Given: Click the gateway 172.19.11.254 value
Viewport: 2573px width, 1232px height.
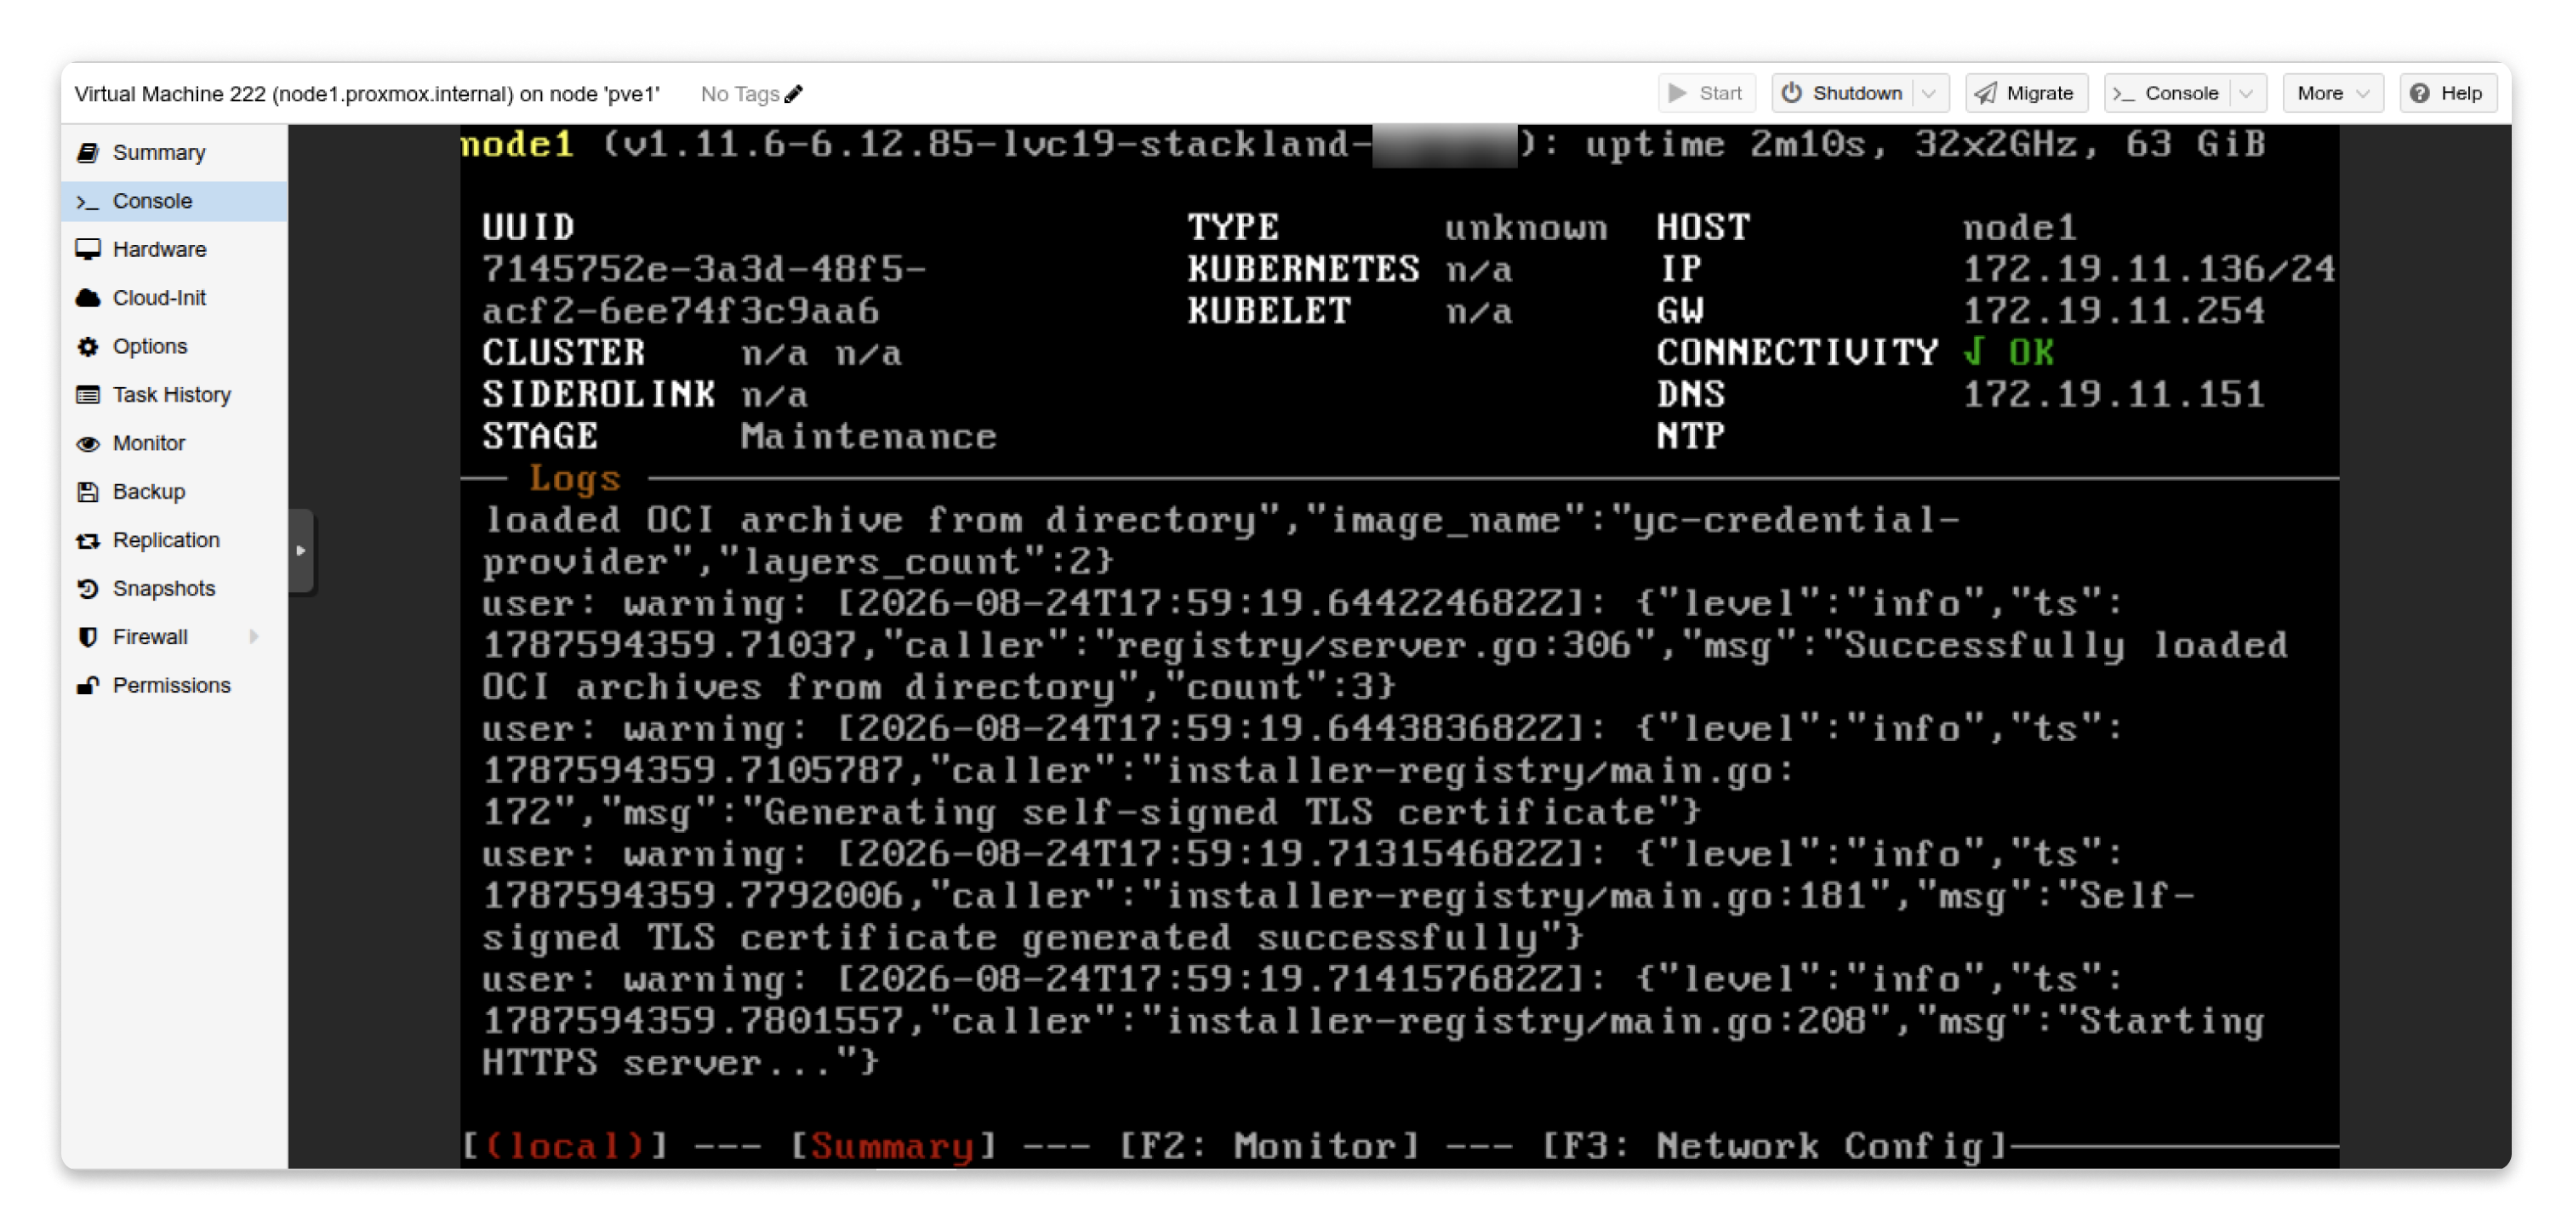Looking at the screenshot, I should tap(2114, 311).
